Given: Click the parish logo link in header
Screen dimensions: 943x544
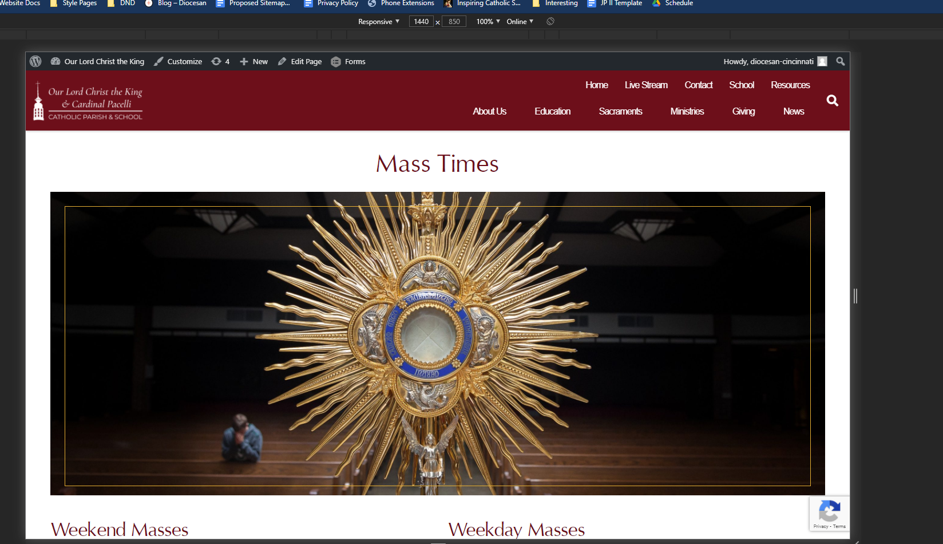Looking at the screenshot, I should click(88, 101).
